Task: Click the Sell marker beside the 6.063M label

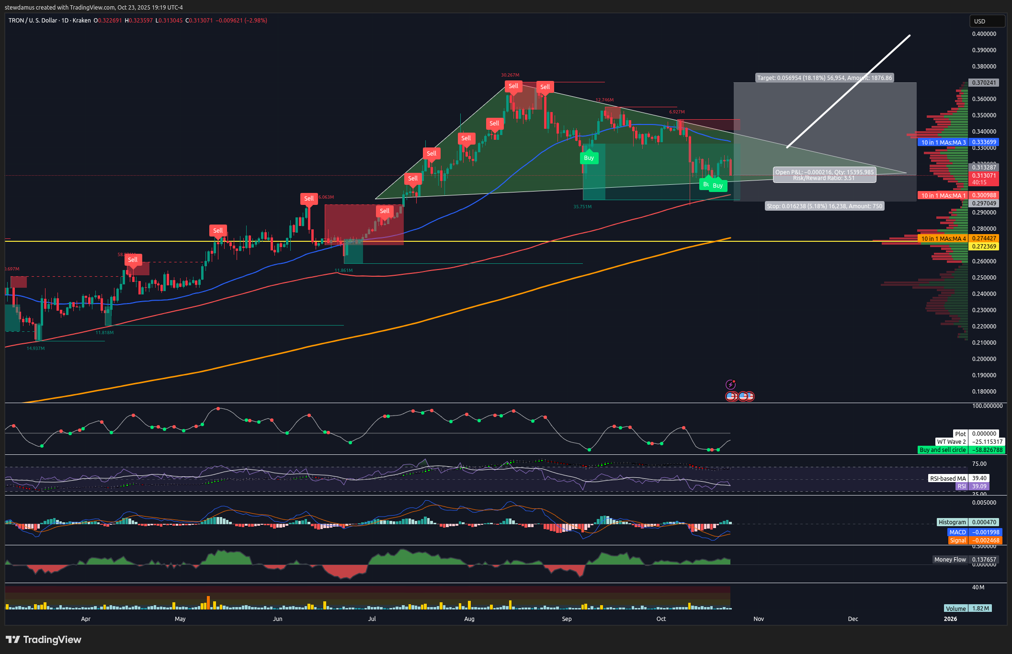Action: click(x=309, y=199)
